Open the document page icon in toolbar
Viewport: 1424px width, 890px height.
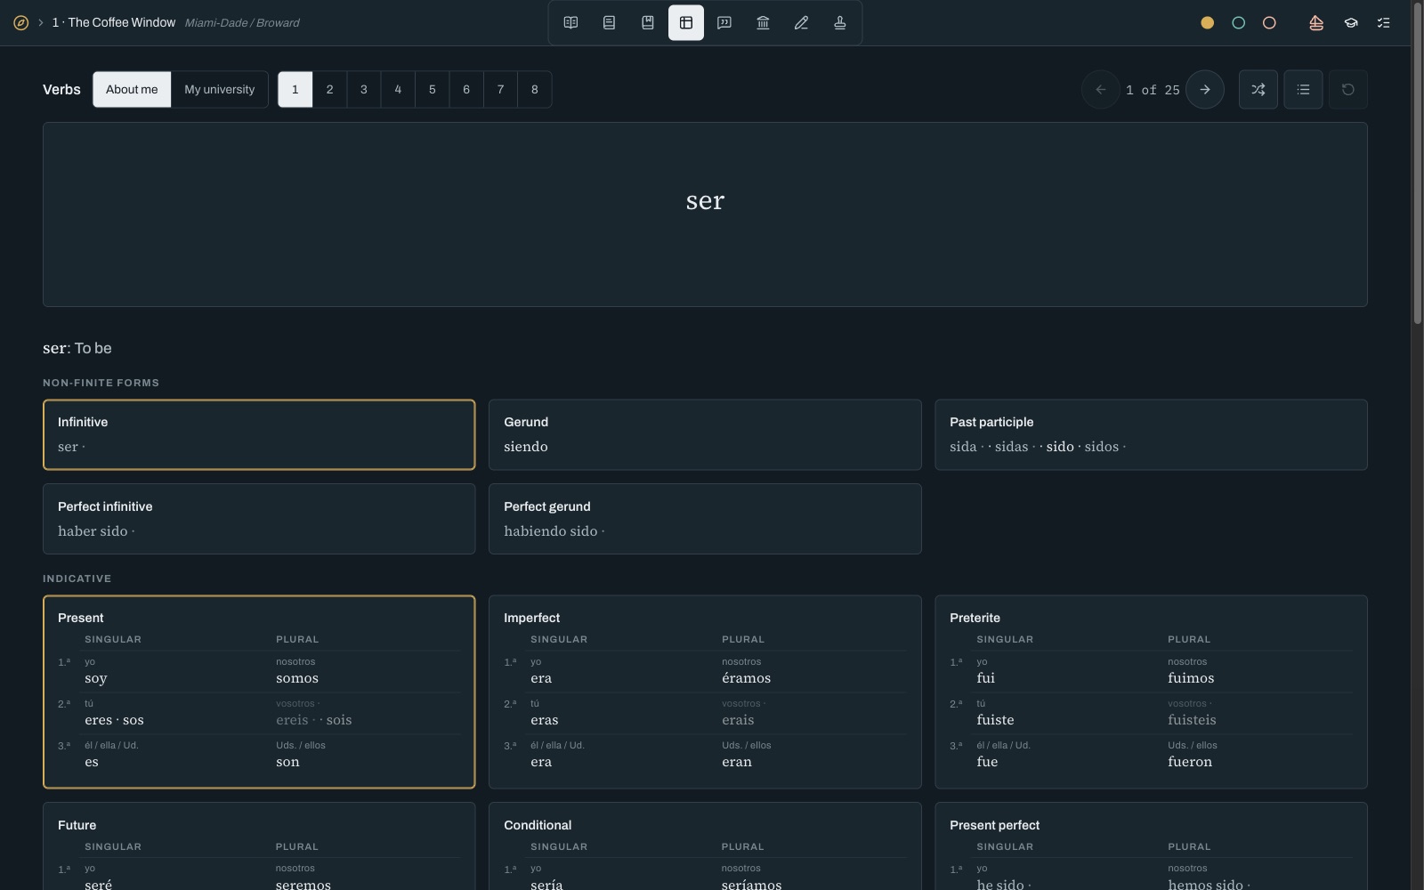click(609, 22)
